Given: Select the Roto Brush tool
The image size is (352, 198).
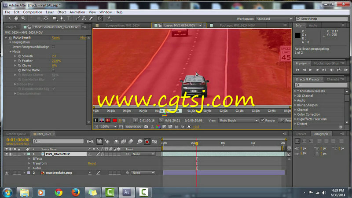Looking at the screenshot, I should pos(100,18).
